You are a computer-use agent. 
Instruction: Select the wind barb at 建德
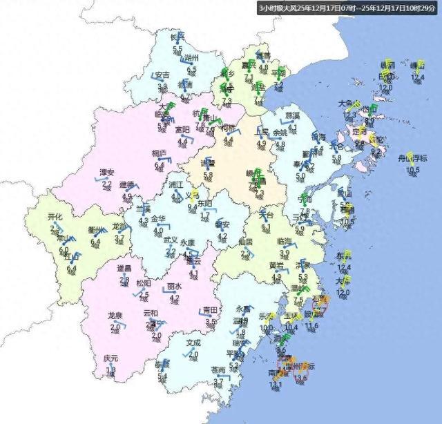133,187
